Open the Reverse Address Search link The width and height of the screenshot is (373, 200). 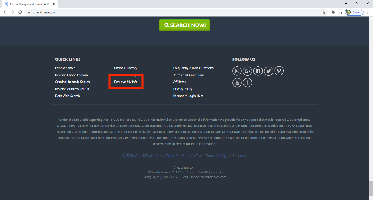[72, 89]
